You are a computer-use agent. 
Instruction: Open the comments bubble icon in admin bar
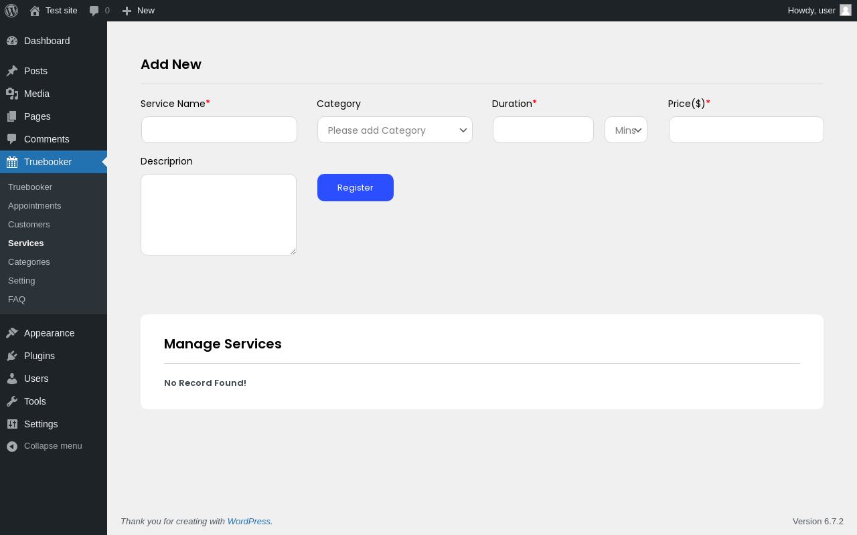click(x=94, y=11)
